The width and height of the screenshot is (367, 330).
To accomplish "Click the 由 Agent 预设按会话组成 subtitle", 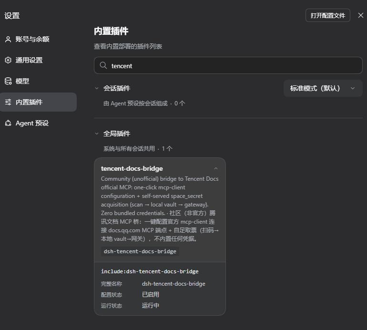I will [144, 103].
